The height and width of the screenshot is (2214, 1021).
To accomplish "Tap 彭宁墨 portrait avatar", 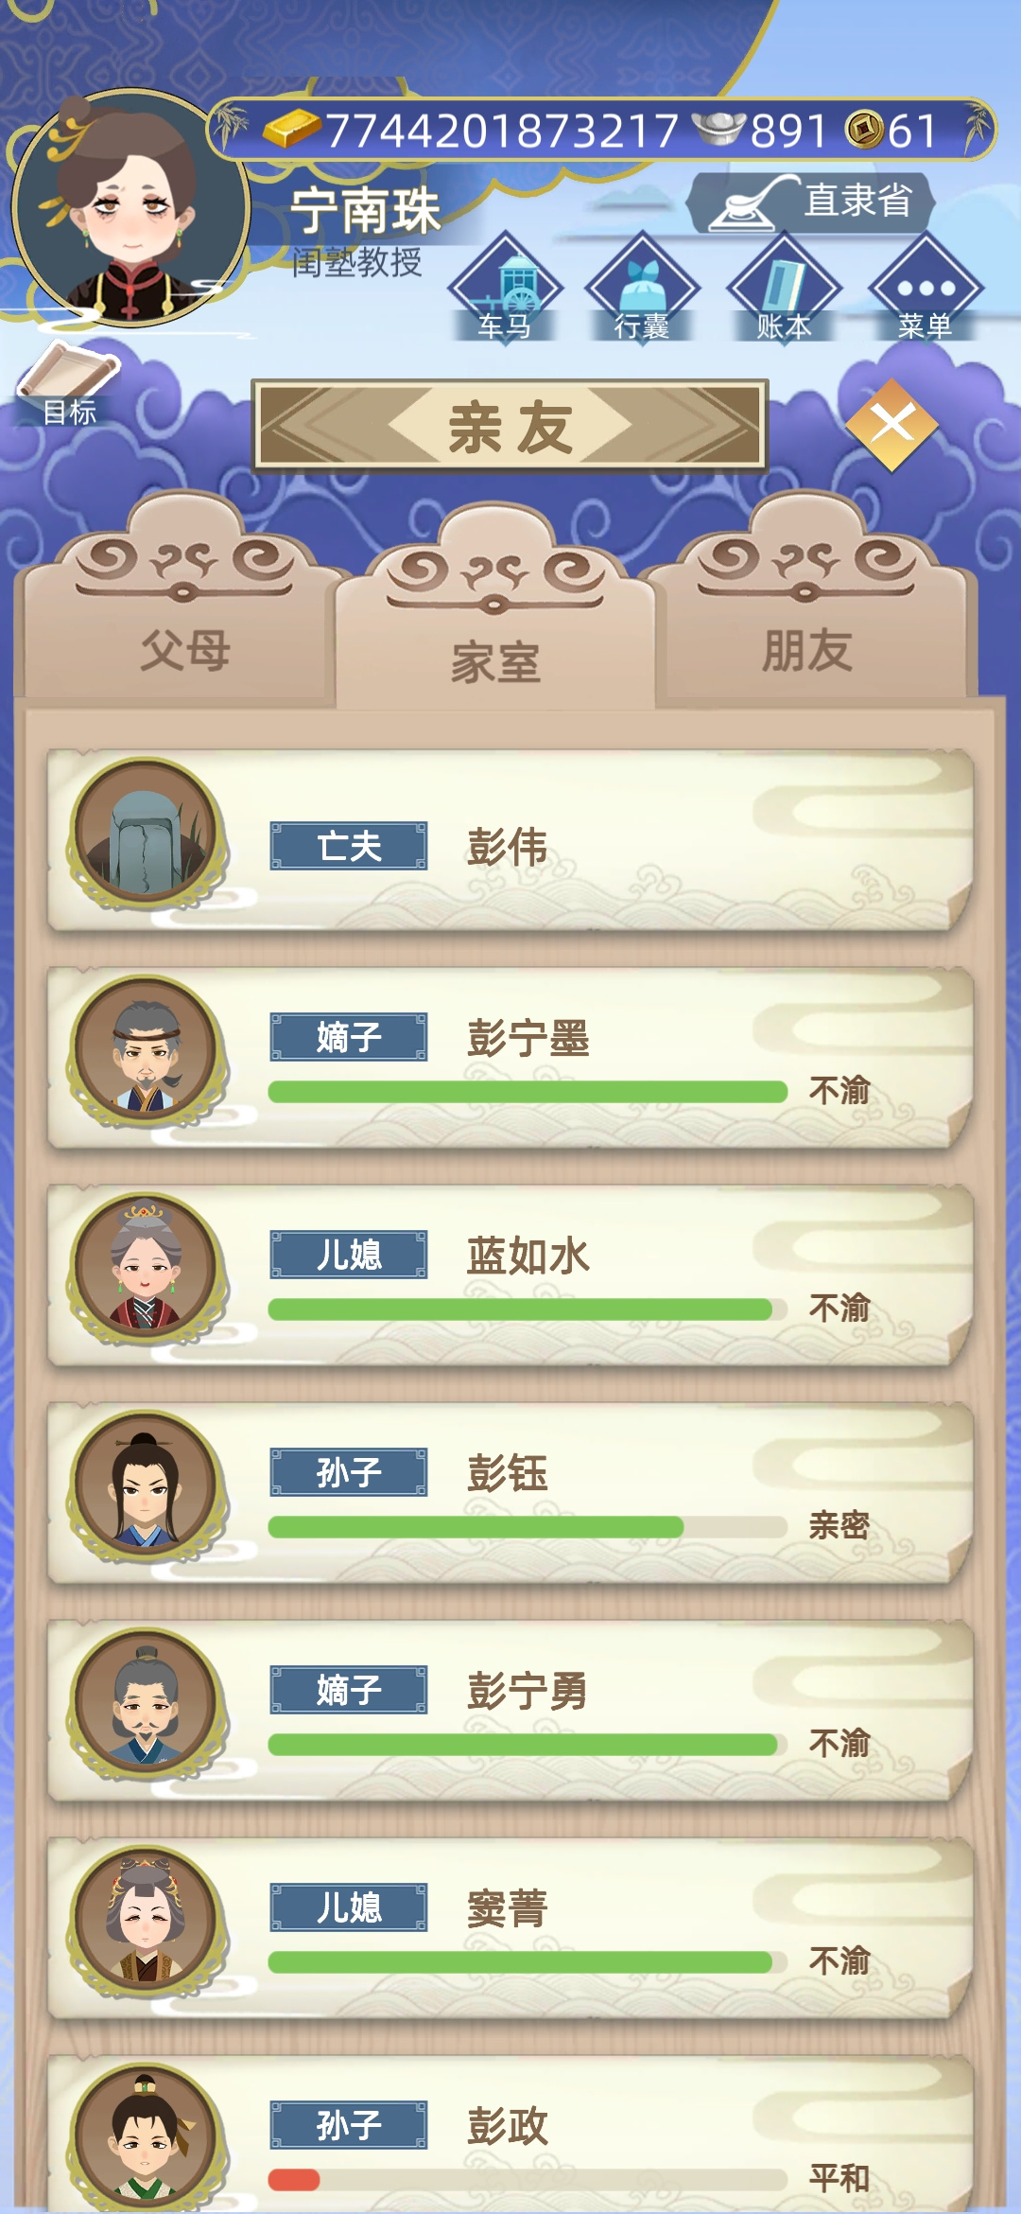I will [147, 1050].
